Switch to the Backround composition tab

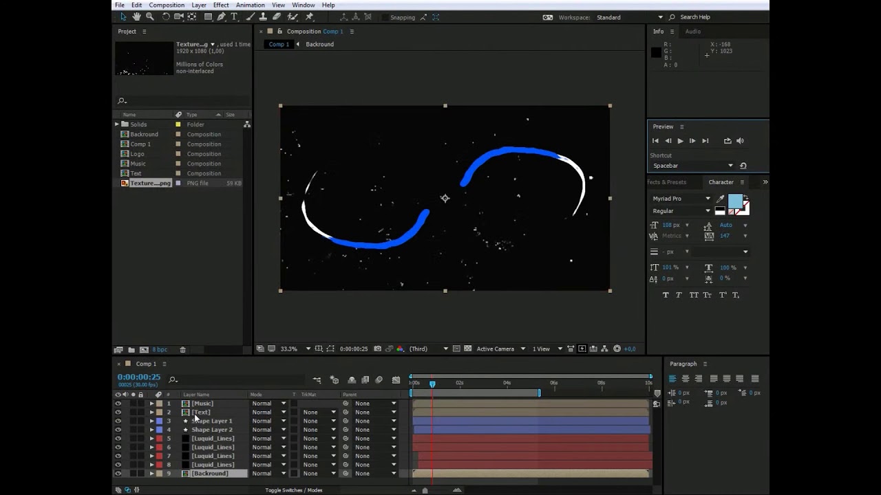coord(319,44)
